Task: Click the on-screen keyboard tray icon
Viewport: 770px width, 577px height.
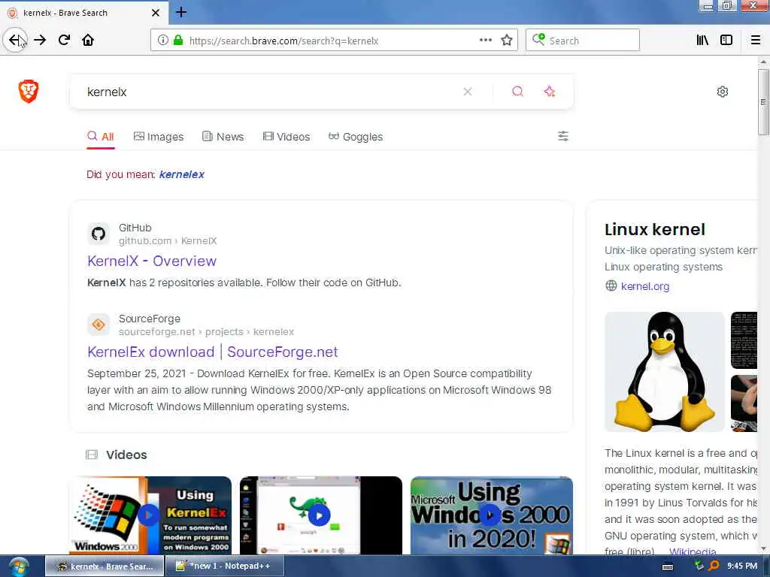Action: click(x=668, y=566)
